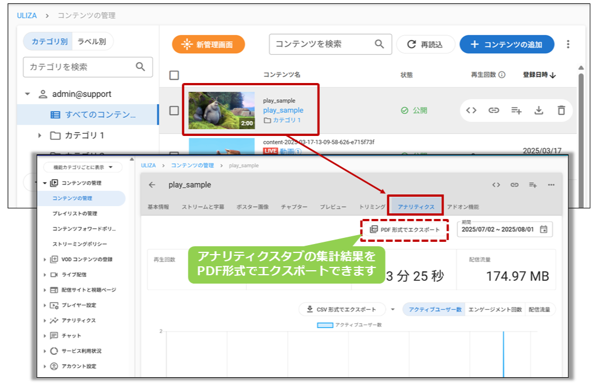Select エンゲージメント回数 chart toggle
This screenshot has width=595, height=385.
(x=495, y=310)
